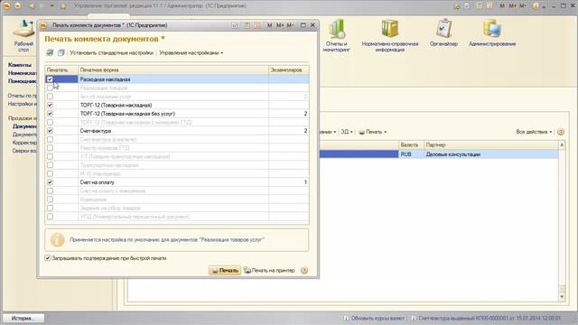Open Сверки взаиморасчетов in the left panel
This screenshot has height=325, width=578.
(24, 151)
